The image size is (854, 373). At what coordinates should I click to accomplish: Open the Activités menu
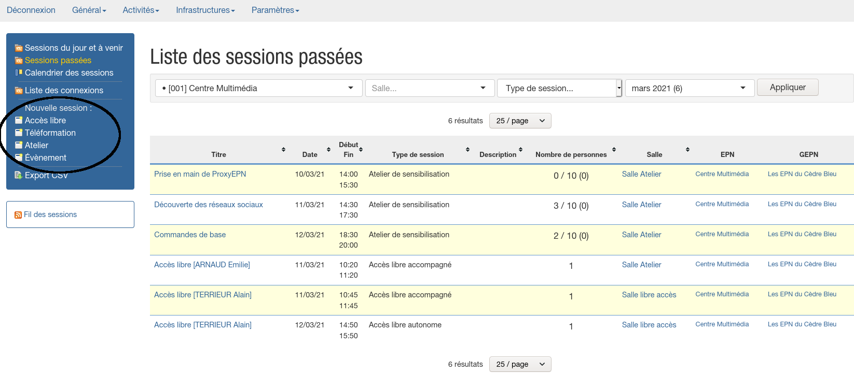coord(141,10)
